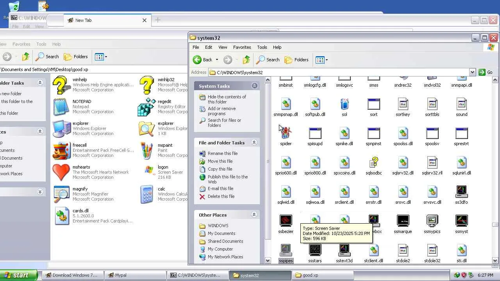Image resolution: width=500 pixels, height=281 pixels.
Task: Click Rename this file link
Action: click(x=223, y=153)
